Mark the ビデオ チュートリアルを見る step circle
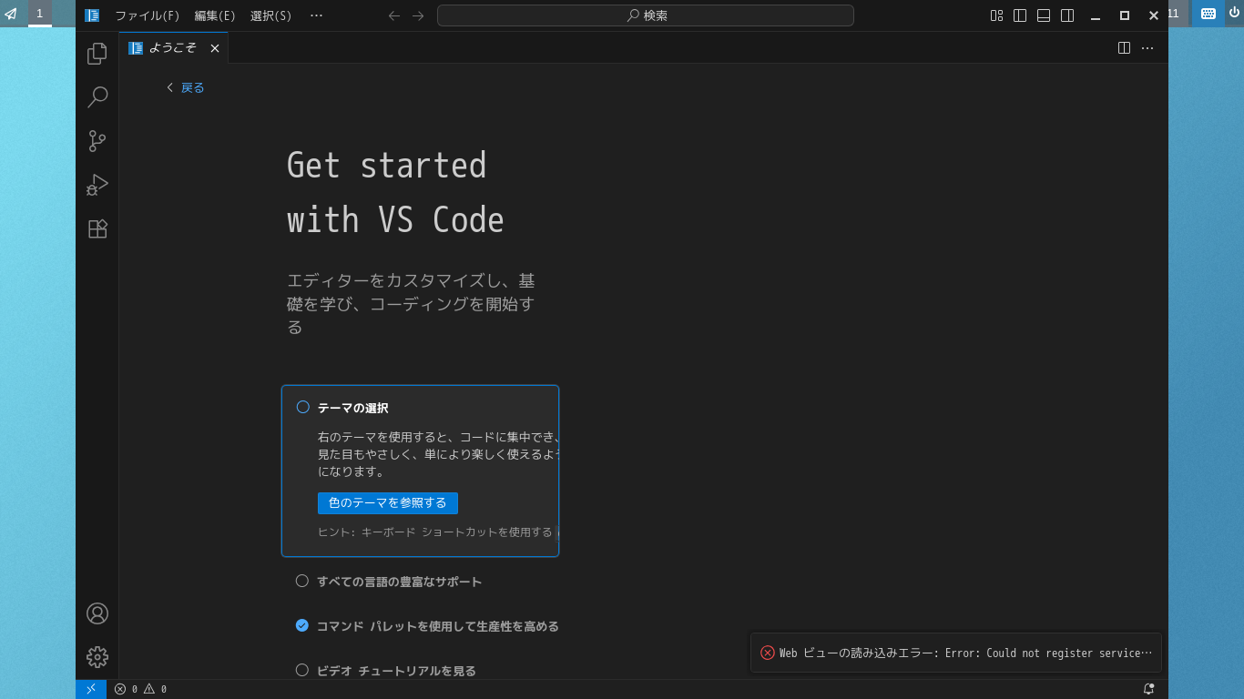The height and width of the screenshot is (699, 1244). [302, 670]
